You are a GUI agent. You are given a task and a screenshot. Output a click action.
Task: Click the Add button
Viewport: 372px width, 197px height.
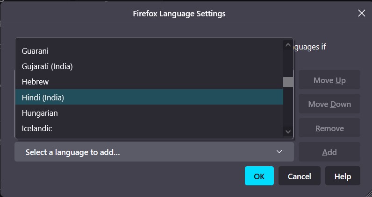click(x=329, y=152)
